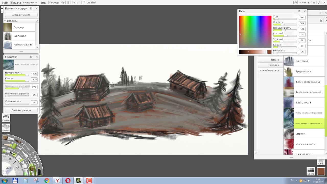Select the white paint tube tool
This screenshot has width=327, height=184.
(24, 165)
